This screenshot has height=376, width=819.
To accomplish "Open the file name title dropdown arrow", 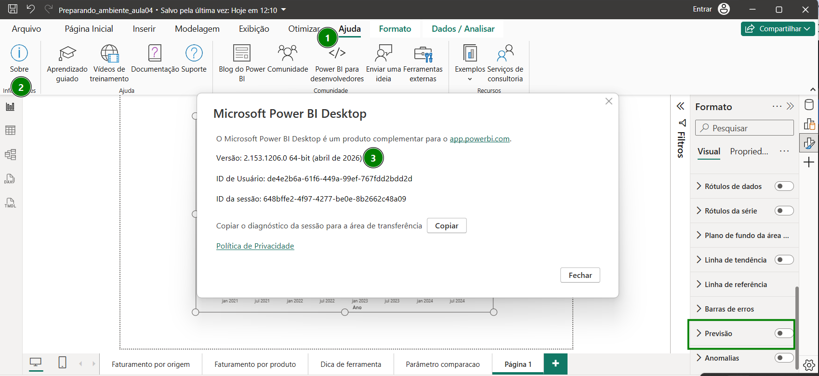I will [x=283, y=10].
